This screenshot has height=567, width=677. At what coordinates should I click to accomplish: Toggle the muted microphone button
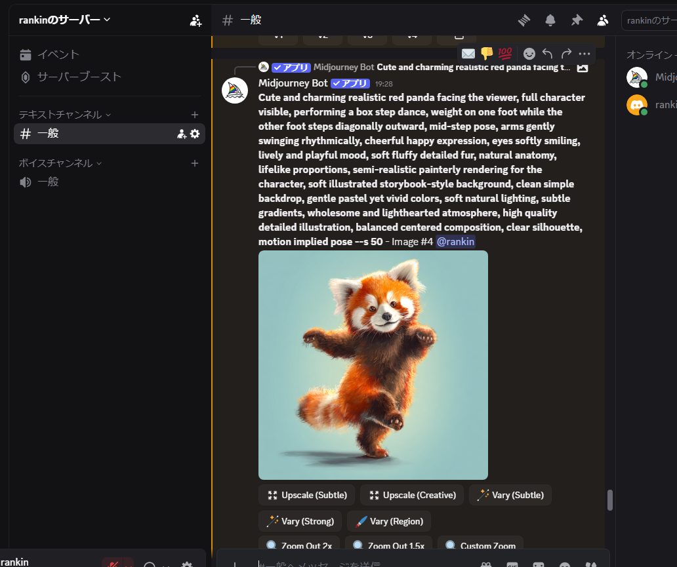pos(113,564)
